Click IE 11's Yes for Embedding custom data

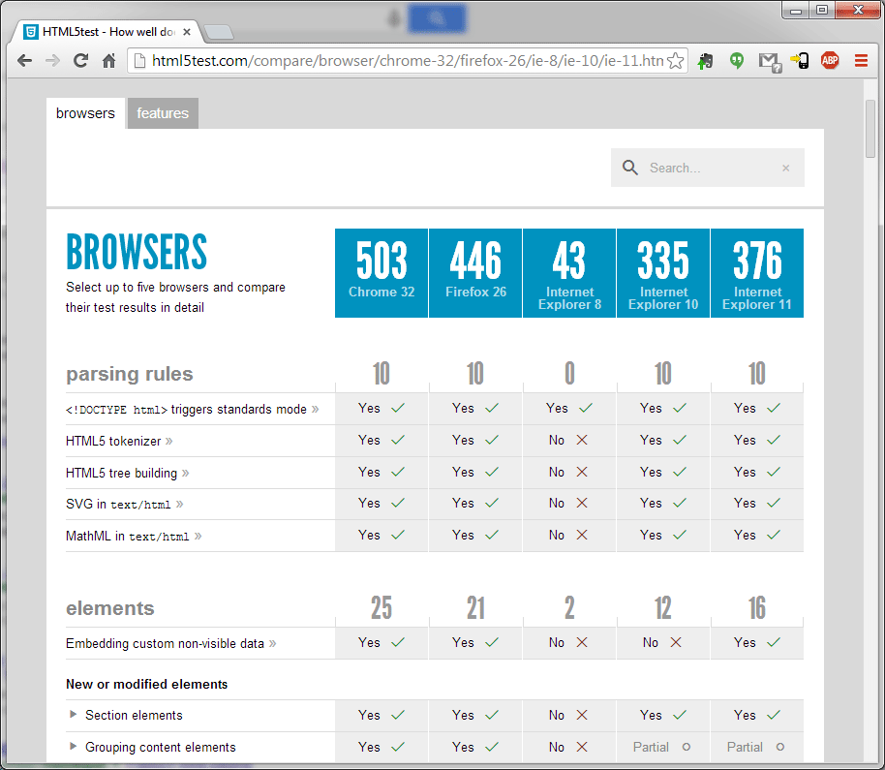coord(756,642)
